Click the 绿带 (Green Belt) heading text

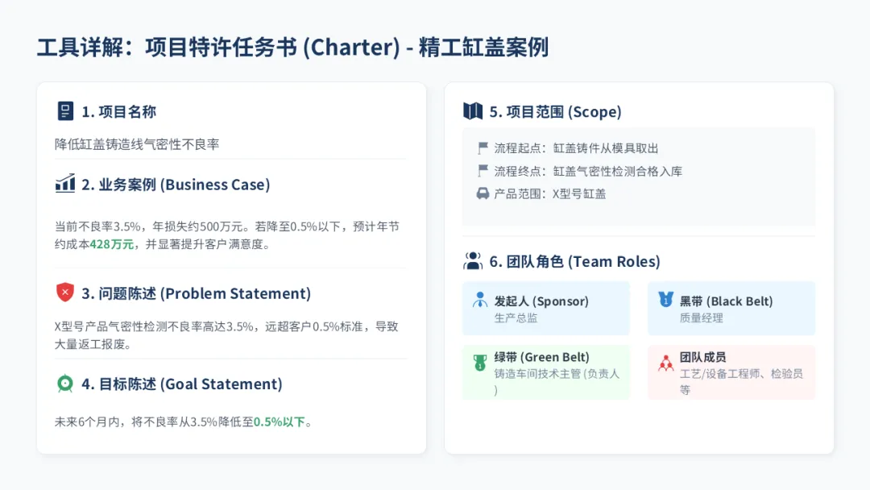click(541, 357)
